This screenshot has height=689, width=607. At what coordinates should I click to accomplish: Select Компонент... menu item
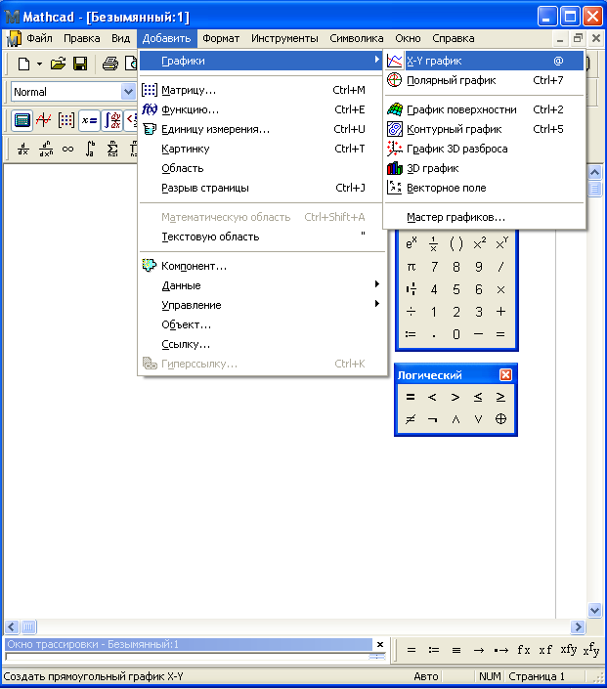(x=262, y=266)
